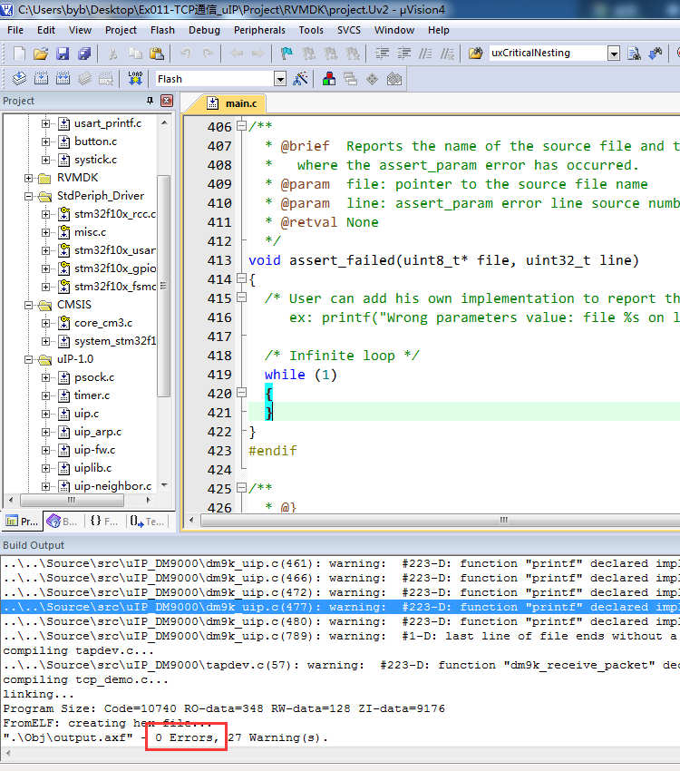Expand the RVMDK folder node

[28, 178]
